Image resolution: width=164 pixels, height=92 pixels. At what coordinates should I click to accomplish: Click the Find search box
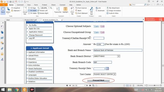coord(138,5)
